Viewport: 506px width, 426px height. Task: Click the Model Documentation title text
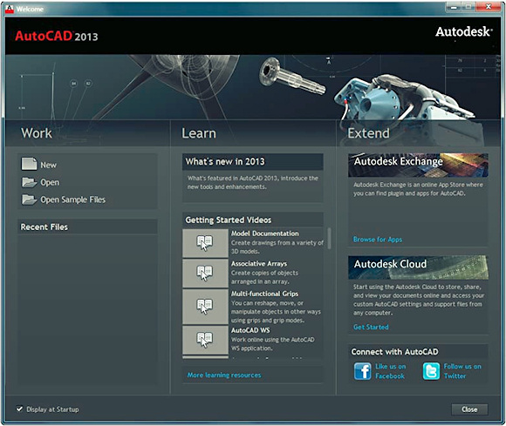264,233
